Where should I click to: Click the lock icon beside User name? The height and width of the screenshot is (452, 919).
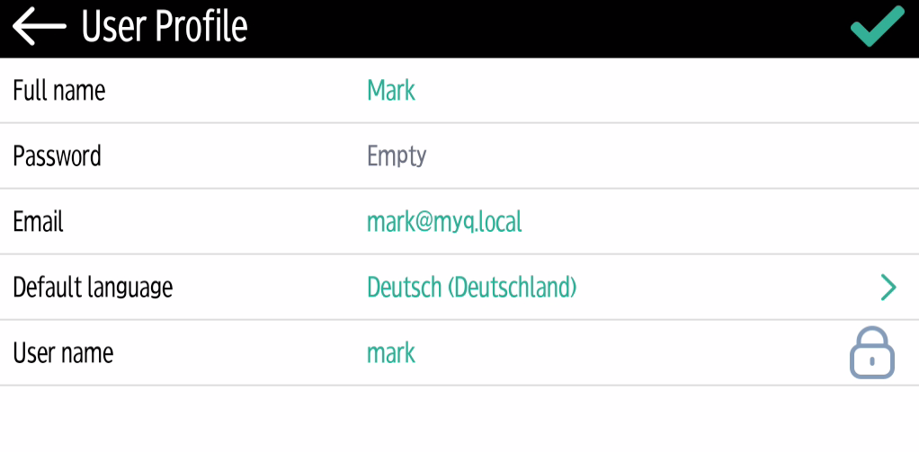[871, 352]
